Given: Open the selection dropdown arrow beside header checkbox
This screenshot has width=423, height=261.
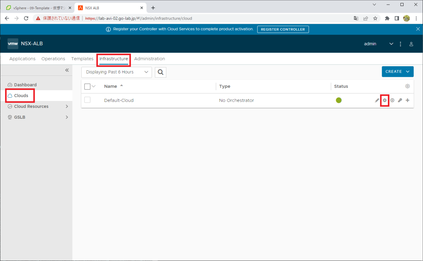Looking at the screenshot, I should click(94, 86).
